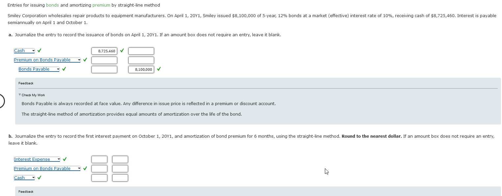502x196 pixels.
Task: Click the green checkmark beside Cash account
Action: tap(39, 50)
